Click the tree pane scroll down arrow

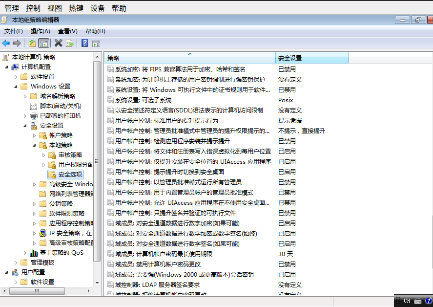pyautogui.click(x=97, y=283)
